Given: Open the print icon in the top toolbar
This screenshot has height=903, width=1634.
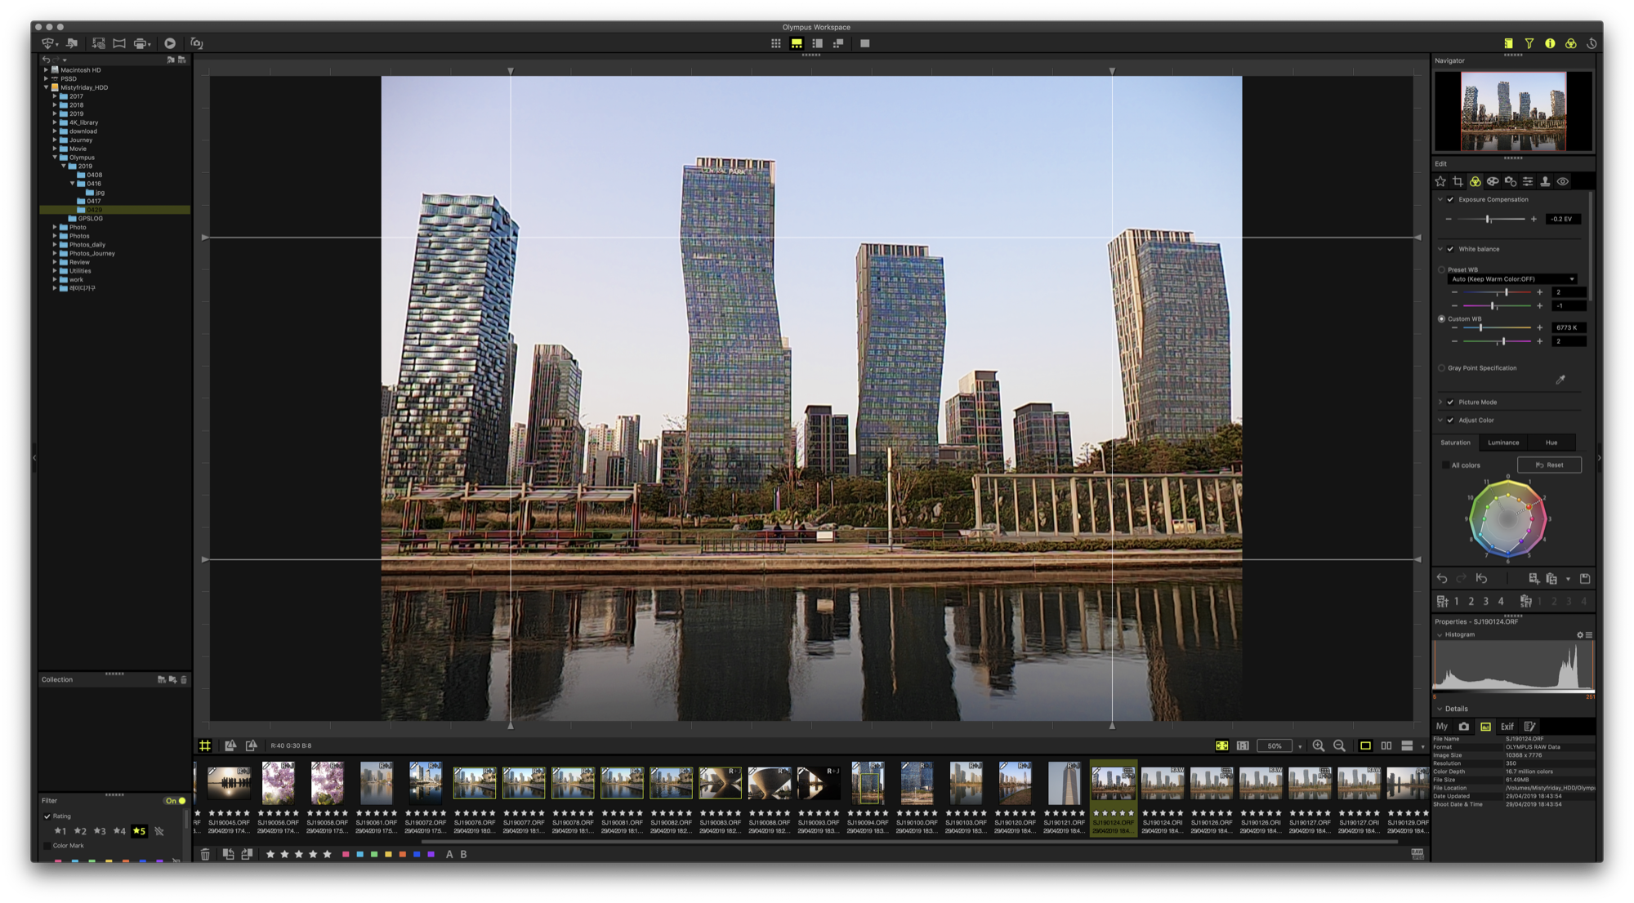Looking at the screenshot, I should pyautogui.click(x=141, y=43).
